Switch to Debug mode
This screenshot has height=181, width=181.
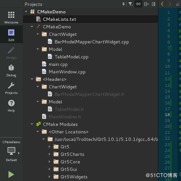pos(11,70)
